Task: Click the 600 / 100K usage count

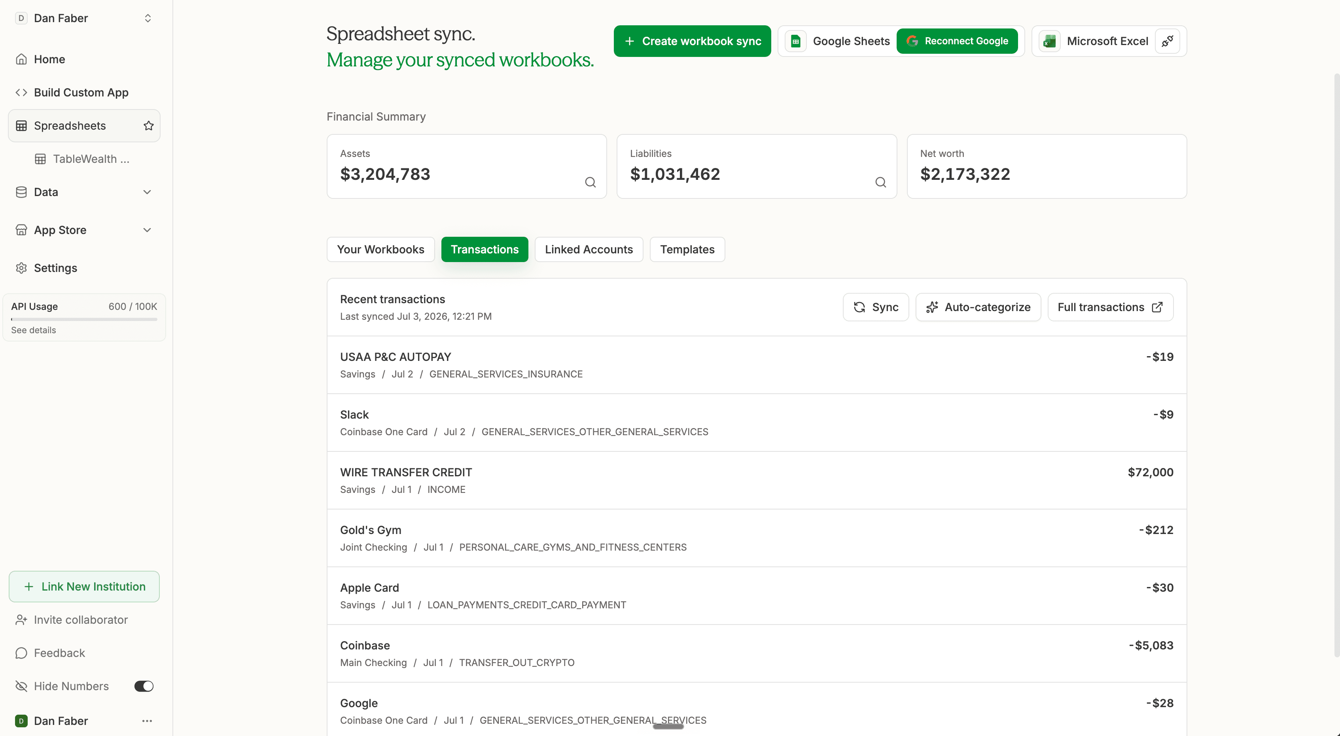Action: pyautogui.click(x=132, y=307)
